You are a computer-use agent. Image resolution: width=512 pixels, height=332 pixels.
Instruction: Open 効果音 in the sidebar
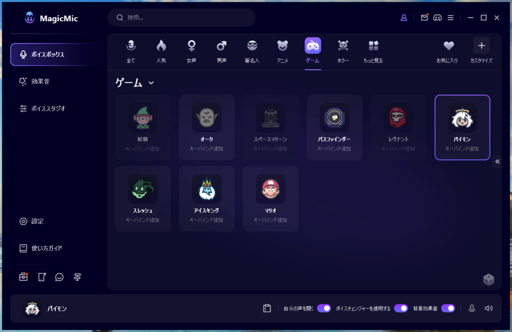[x=40, y=81]
